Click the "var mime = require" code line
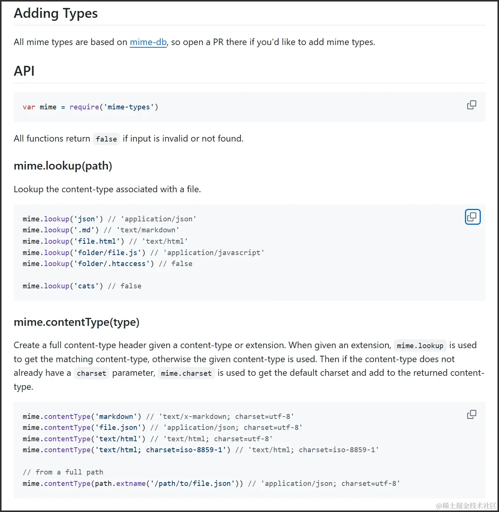 [x=90, y=107]
